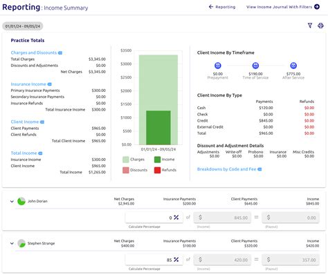Click Stephen Strange's pie chart avatar
The image size is (328, 275).
pos(21,243)
